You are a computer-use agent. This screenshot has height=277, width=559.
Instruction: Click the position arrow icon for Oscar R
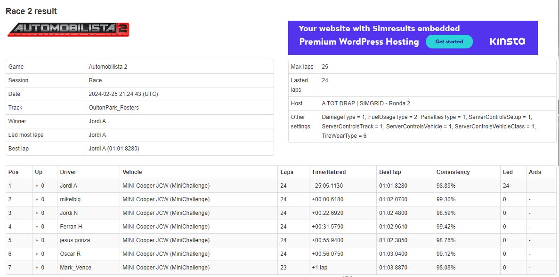[37, 254]
